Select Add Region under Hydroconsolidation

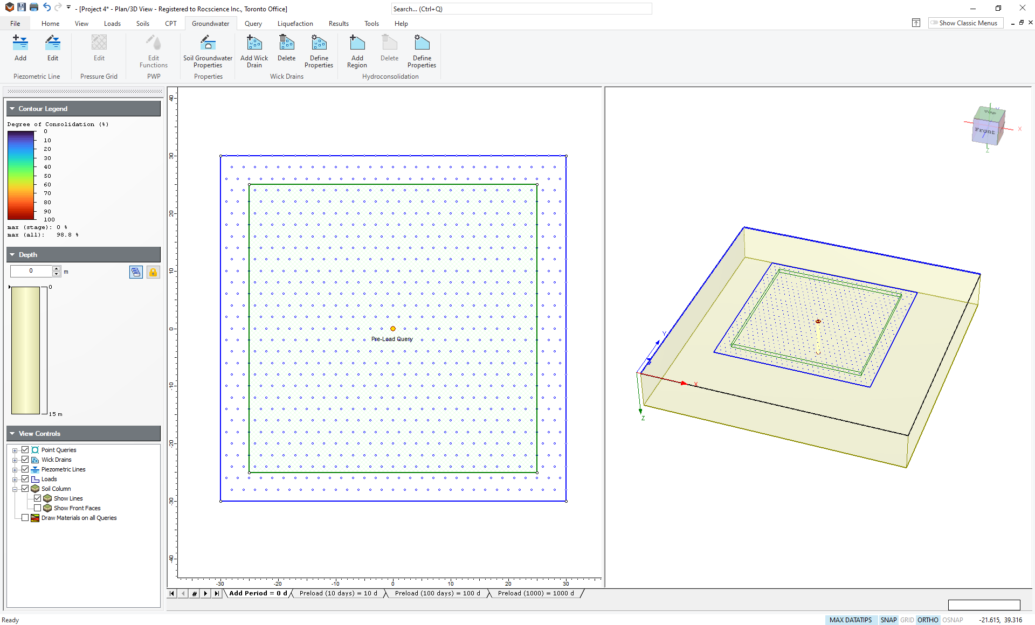(x=356, y=51)
